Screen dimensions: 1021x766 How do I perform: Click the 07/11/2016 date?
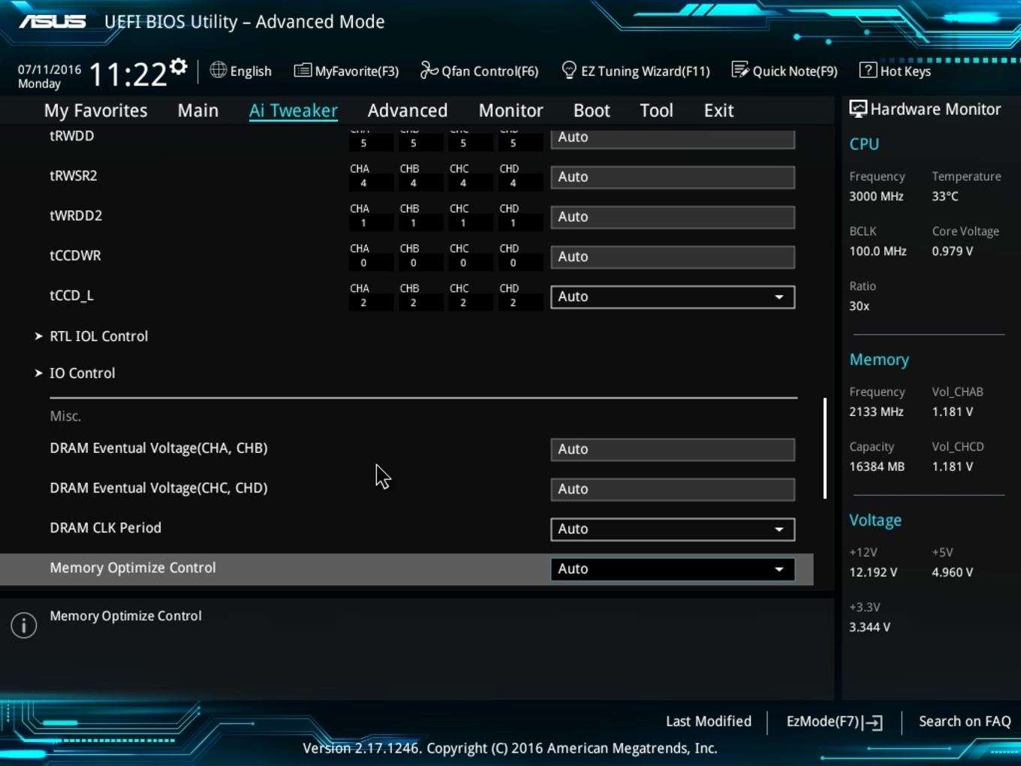click(50, 69)
